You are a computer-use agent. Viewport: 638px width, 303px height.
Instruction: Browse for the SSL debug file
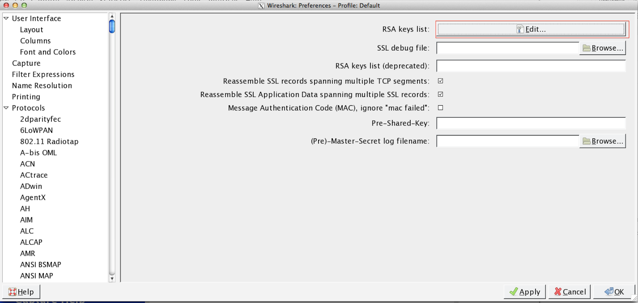[x=603, y=48]
